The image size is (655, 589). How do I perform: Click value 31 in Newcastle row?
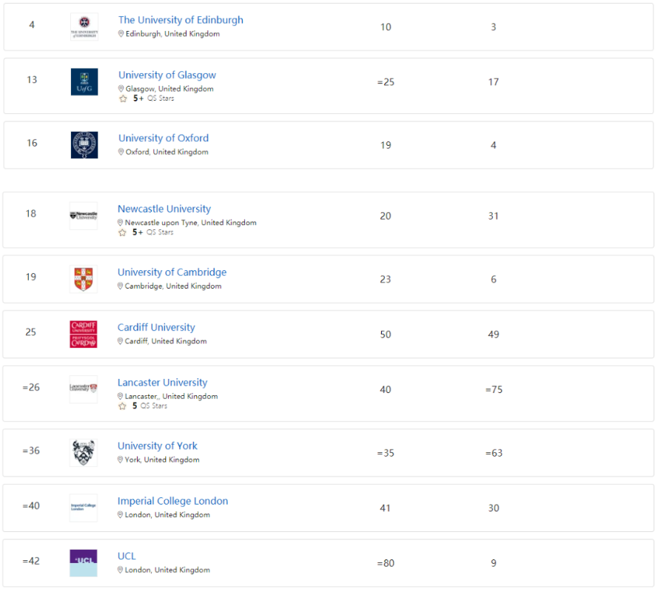(494, 216)
